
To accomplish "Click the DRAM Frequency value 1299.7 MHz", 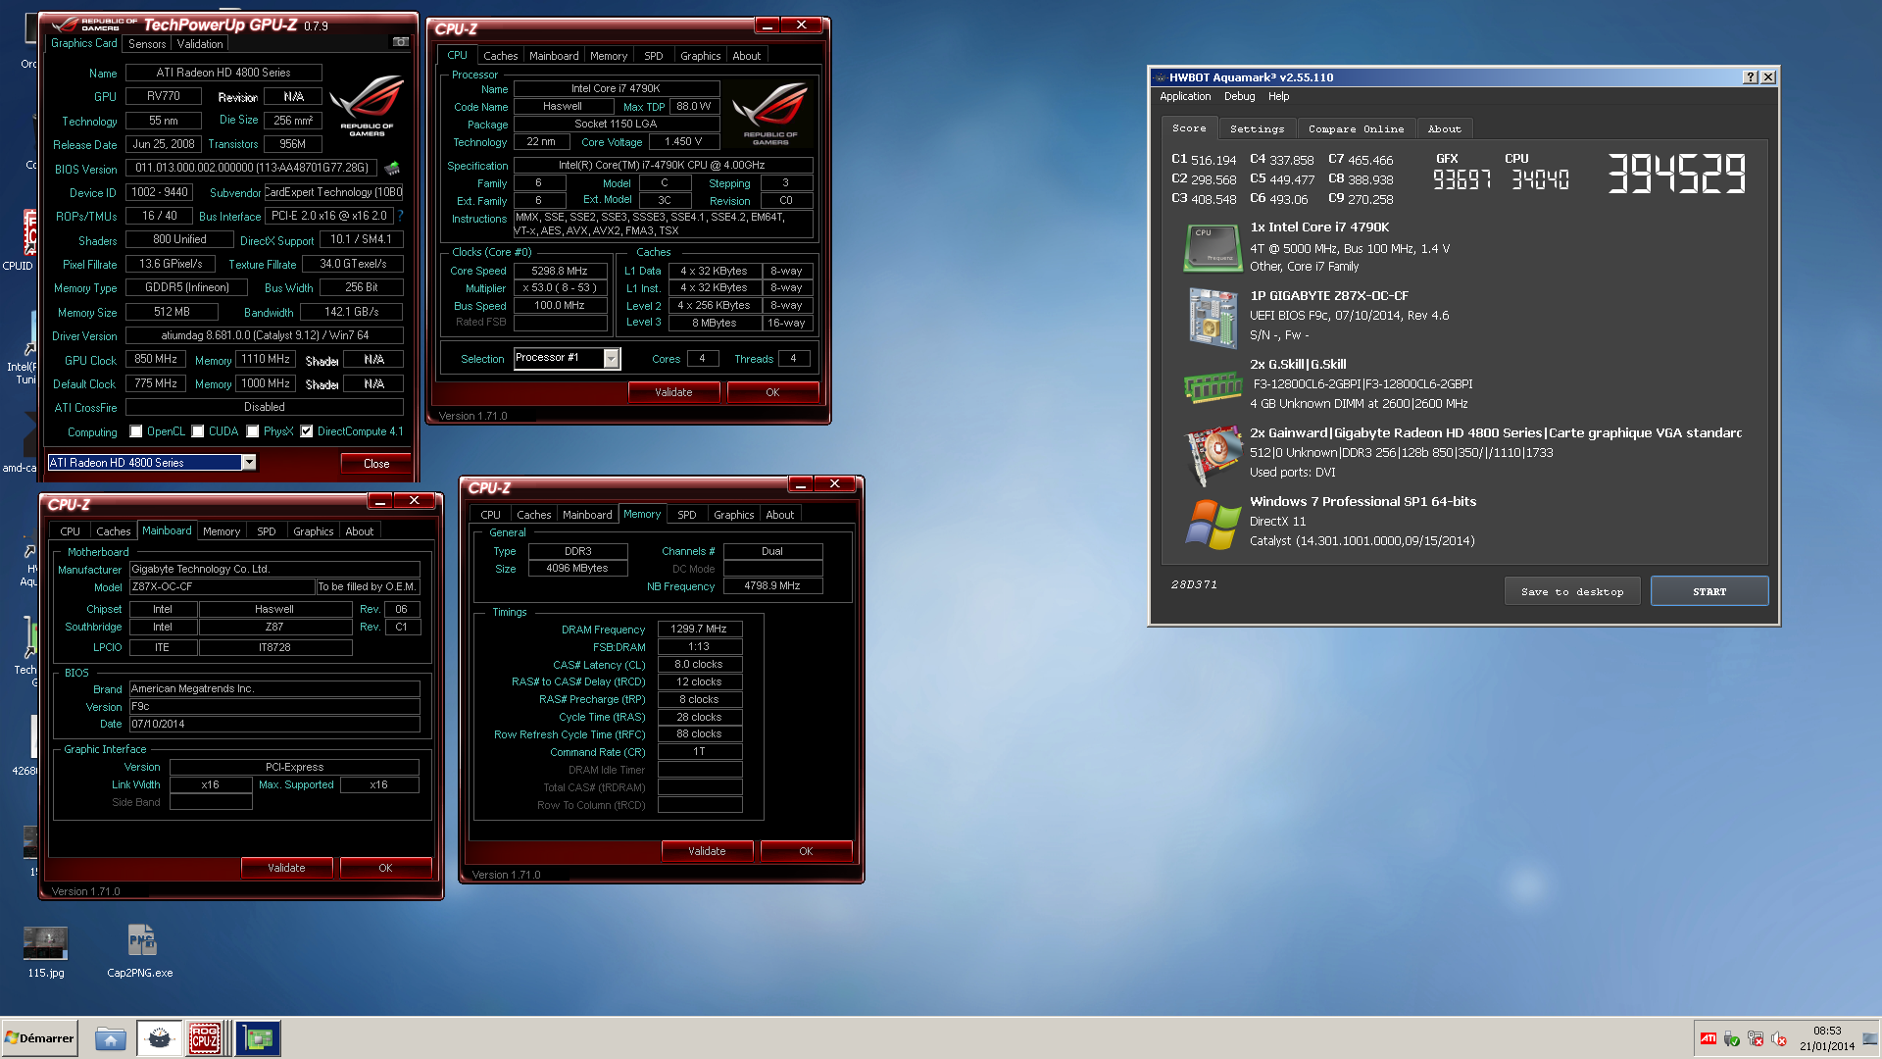I will click(699, 629).
